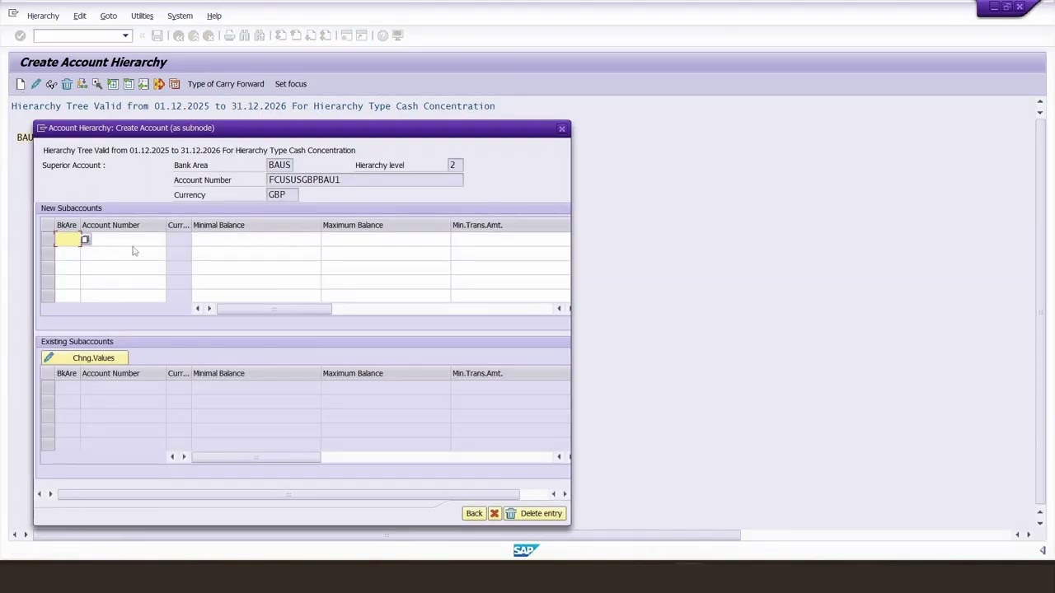Viewport: 1055px width, 593px height.
Task: Click the first Min.Trans.Amt. cell in New Subaccounts
Action: click(510, 240)
